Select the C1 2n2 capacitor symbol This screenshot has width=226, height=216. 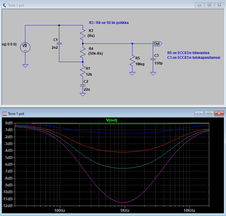[59, 43]
